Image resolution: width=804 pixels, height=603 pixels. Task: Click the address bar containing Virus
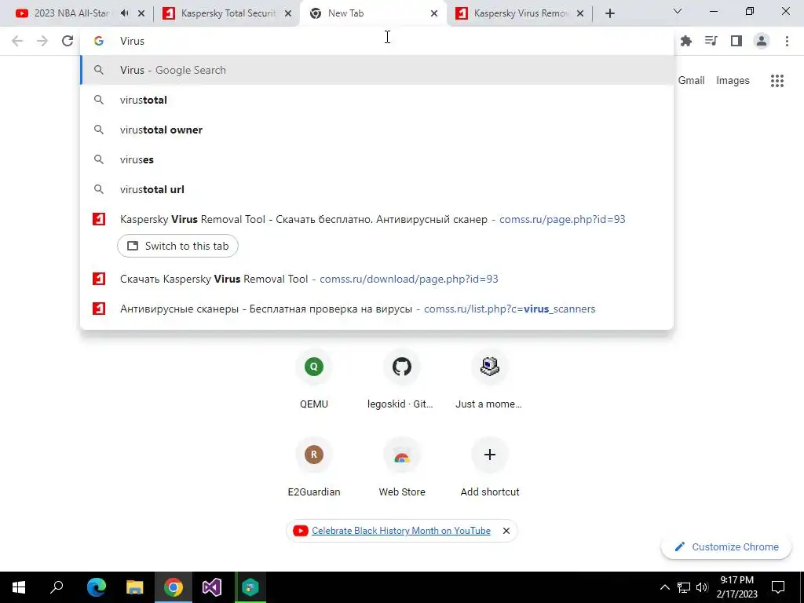coord(377,41)
